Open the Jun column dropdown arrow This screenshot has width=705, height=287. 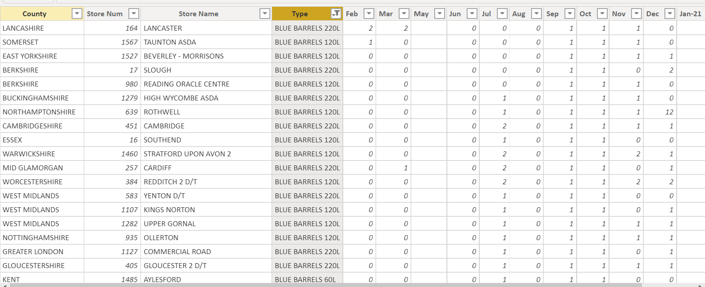point(472,14)
